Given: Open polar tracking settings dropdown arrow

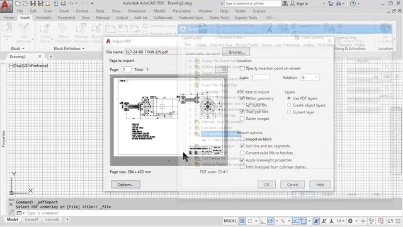Looking at the screenshot, I should pos(276,221).
